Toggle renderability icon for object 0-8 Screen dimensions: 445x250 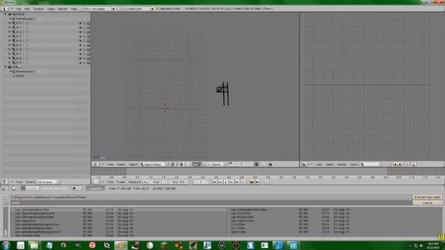tap(88, 58)
